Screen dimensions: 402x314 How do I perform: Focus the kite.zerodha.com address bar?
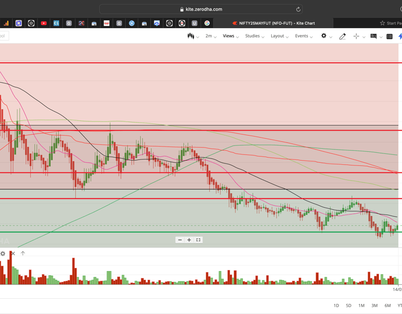click(x=201, y=9)
